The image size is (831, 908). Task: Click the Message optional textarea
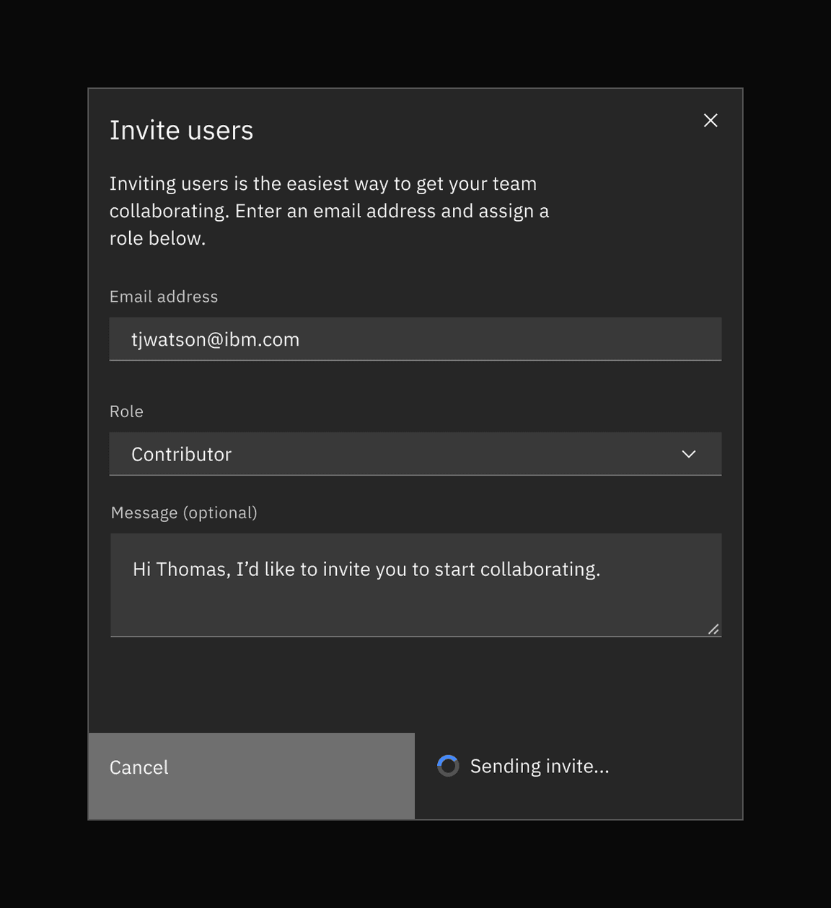point(415,585)
